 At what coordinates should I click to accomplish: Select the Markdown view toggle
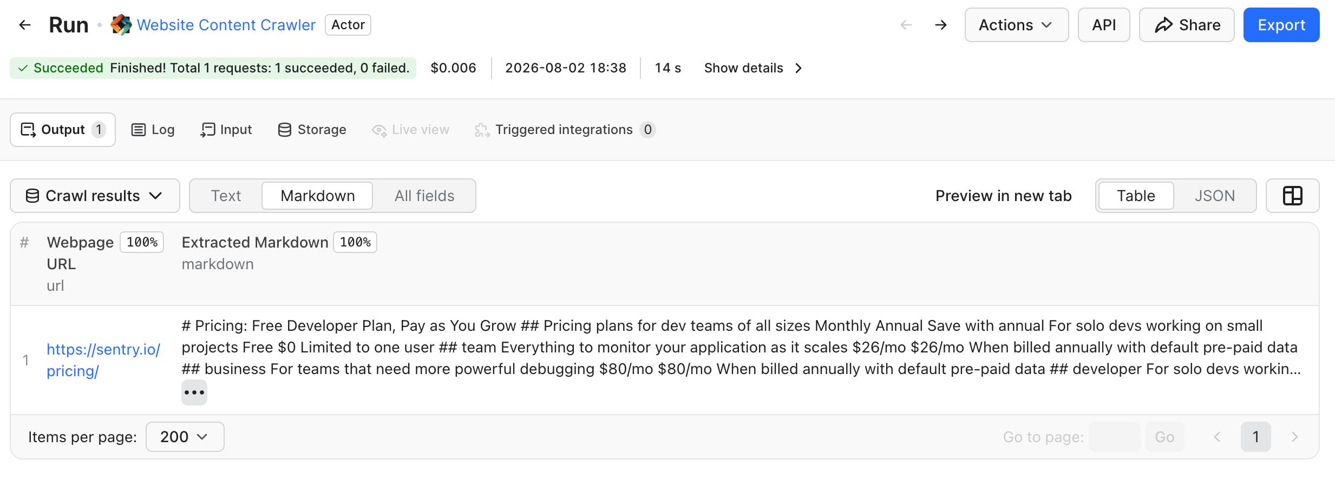(x=318, y=196)
